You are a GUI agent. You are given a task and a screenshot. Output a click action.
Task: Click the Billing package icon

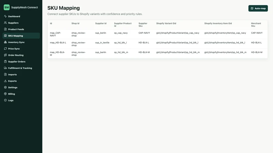pos(5,94)
